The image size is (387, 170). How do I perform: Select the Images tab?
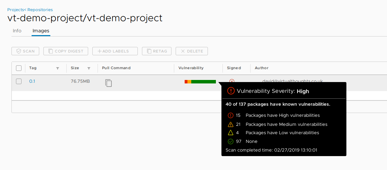click(41, 31)
